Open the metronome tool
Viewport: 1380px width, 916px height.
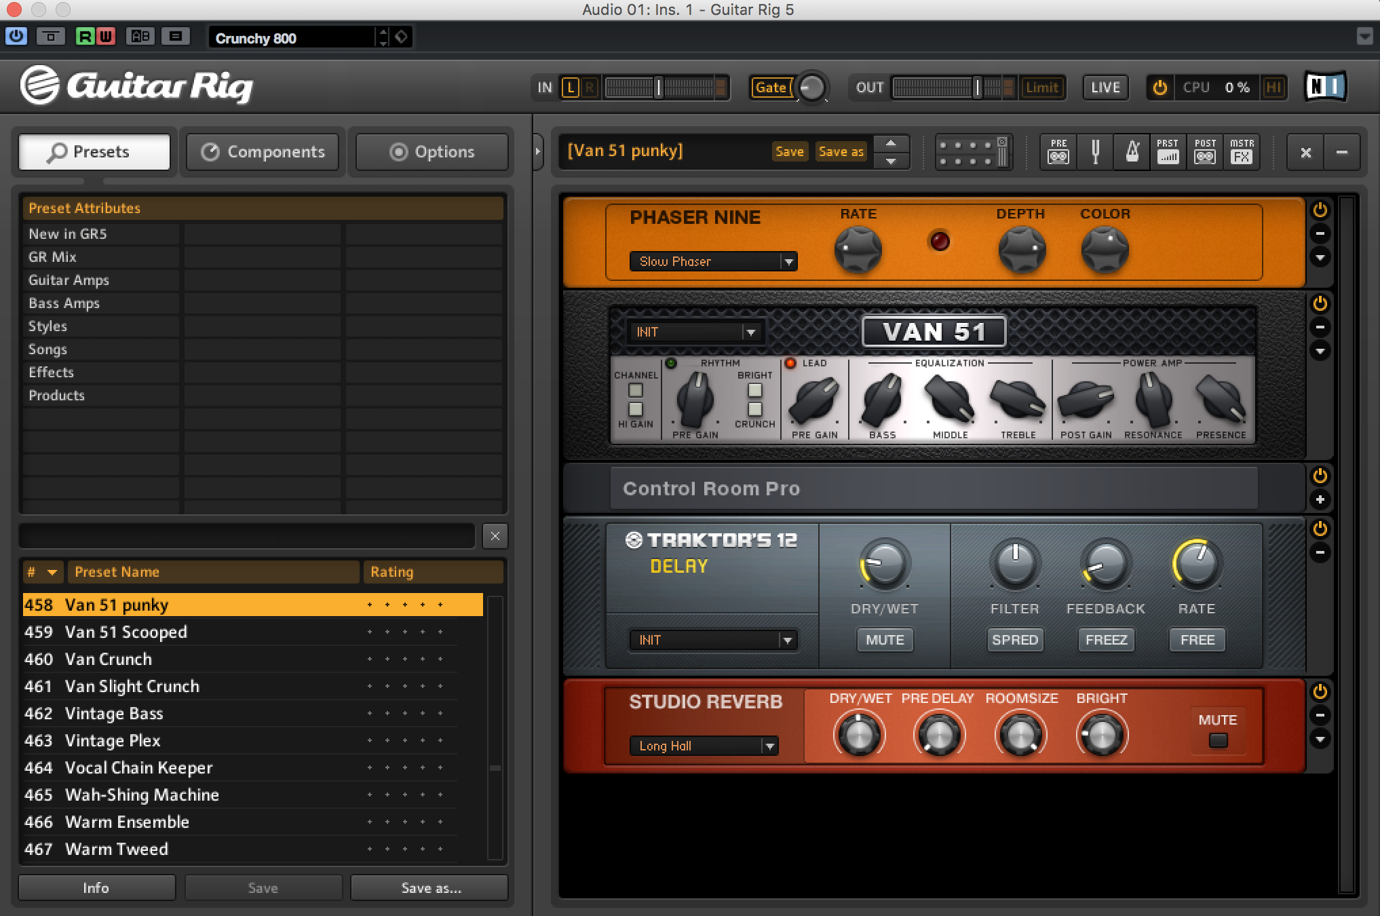(1132, 151)
